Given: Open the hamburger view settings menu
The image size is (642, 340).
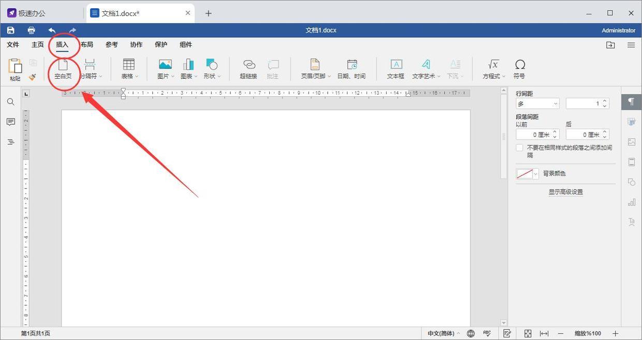Looking at the screenshot, I should (631, 45).
